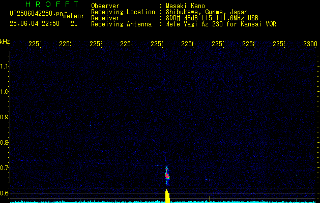Click the Observer label
Image resolution: width=320 pixels, height=203 pixels.
[x=105, y=6]
